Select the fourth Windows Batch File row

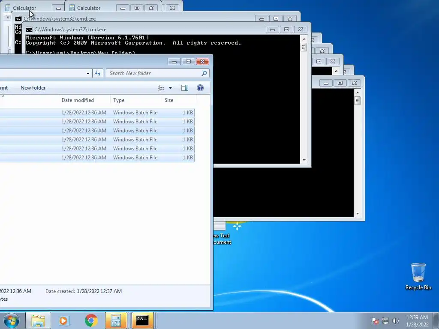[x=97, y=140]
